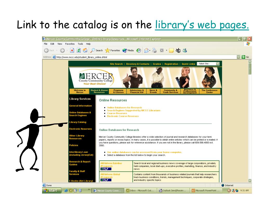The height and width of the screenshot is (199, 266).
Task: Open the Help menu
Action: (88, 44)
